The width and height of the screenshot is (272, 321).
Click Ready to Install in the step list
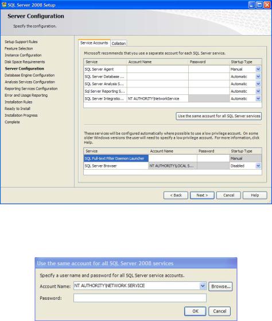[x=17, y=109]
